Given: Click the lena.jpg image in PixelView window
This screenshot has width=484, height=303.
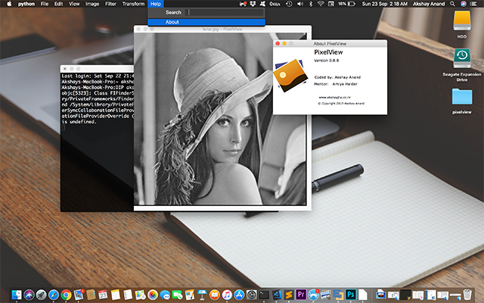Looking at the screenshot, I should click(x=220, y=119).
